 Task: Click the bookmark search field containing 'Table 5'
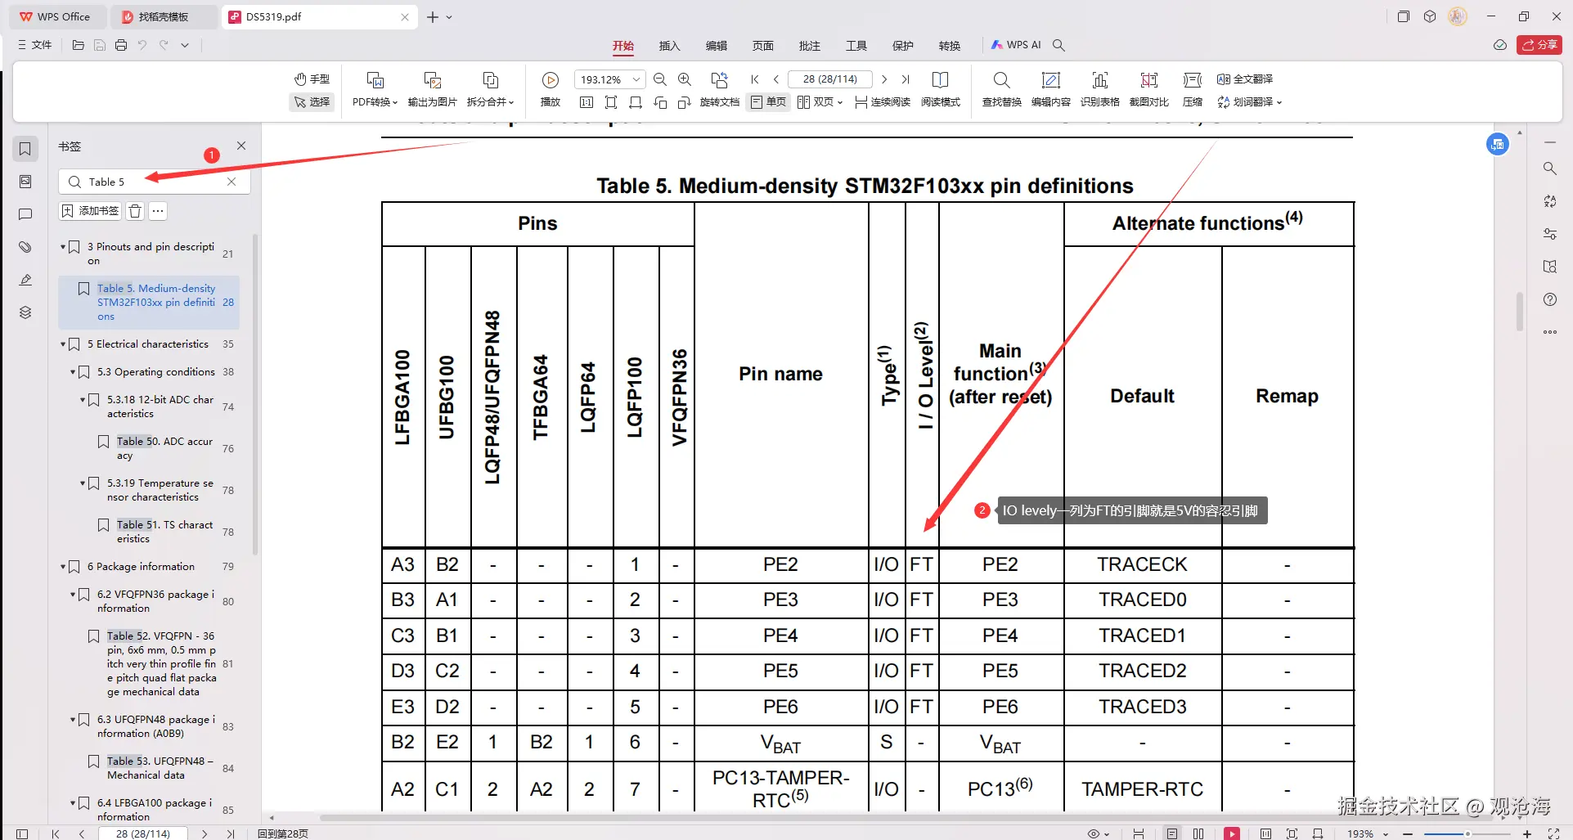click(x=154, y=182)
